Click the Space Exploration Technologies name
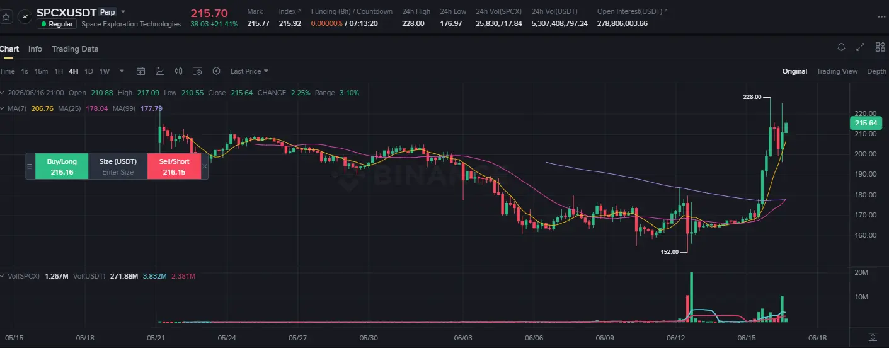 [131, 24]
